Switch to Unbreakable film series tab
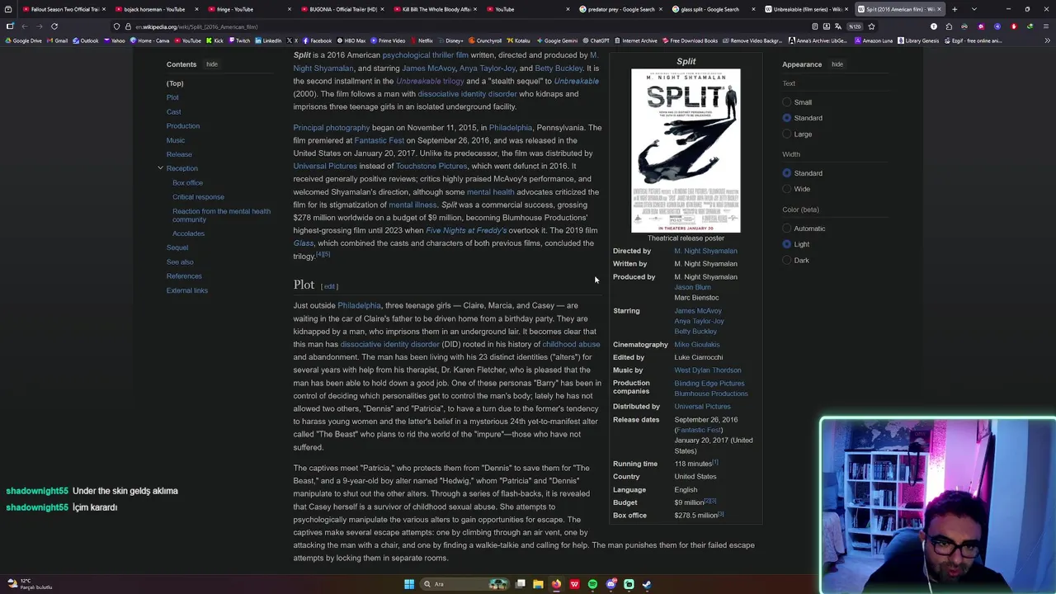The width and height of the screenshot is (1056, 594). pyautogui.click(x=806, y=9)
